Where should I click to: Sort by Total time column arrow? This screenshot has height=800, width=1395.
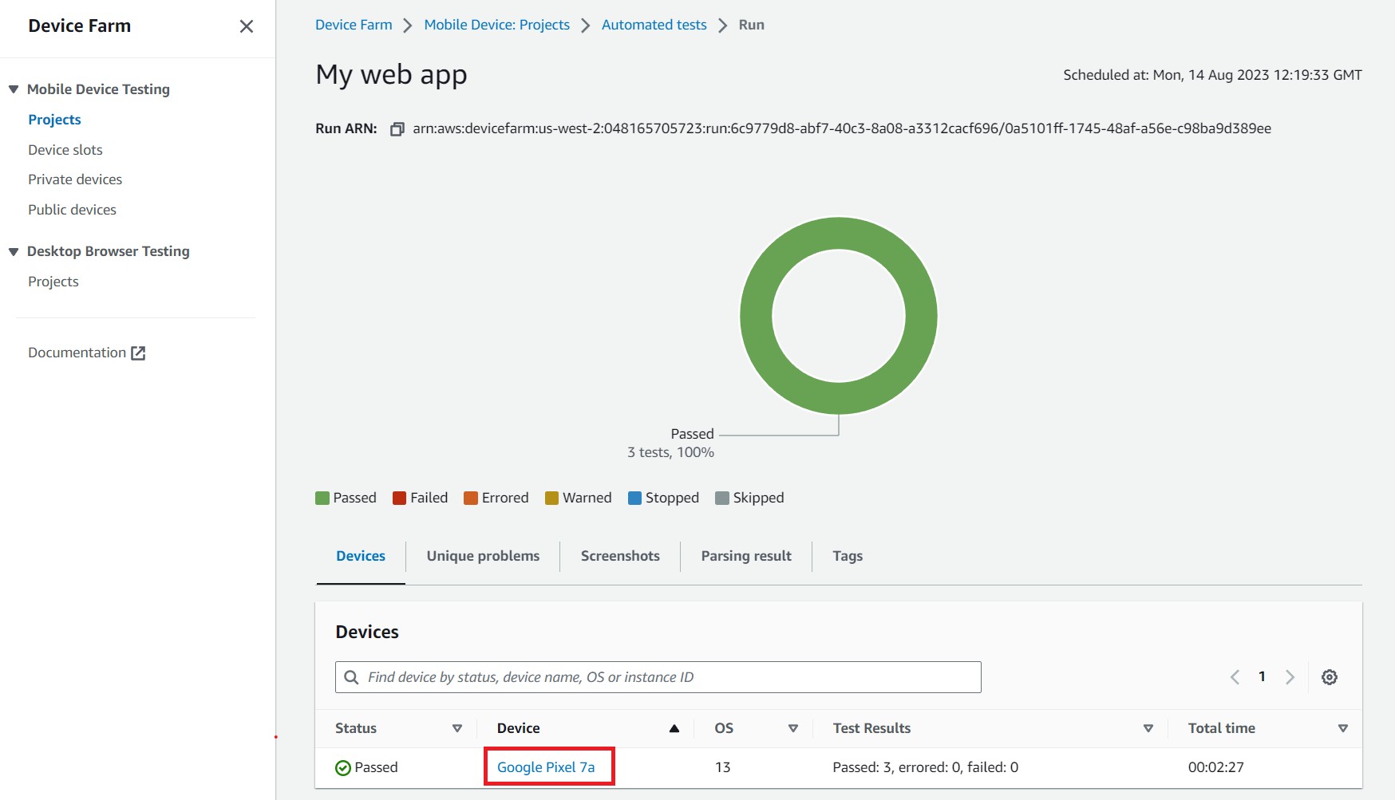pyautogui.click(x=1342, y=728)
